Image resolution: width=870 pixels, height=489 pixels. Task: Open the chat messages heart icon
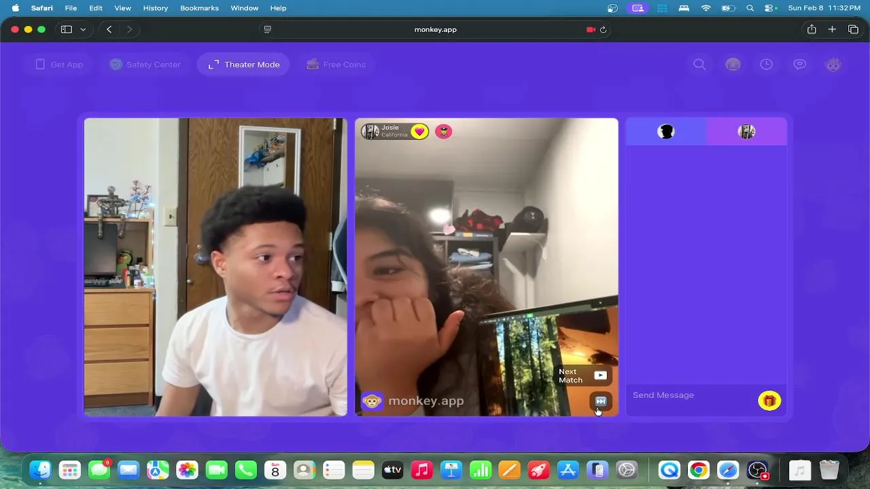coord(800,65)
